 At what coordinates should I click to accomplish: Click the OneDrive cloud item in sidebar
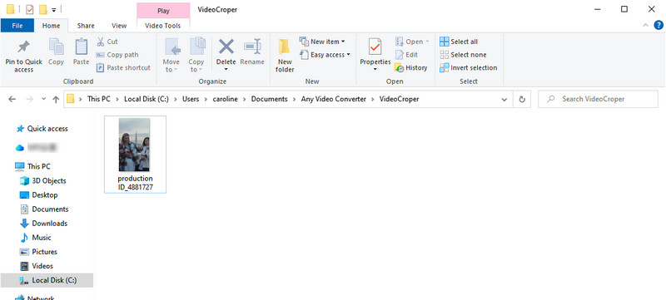(x=37, y=147)
